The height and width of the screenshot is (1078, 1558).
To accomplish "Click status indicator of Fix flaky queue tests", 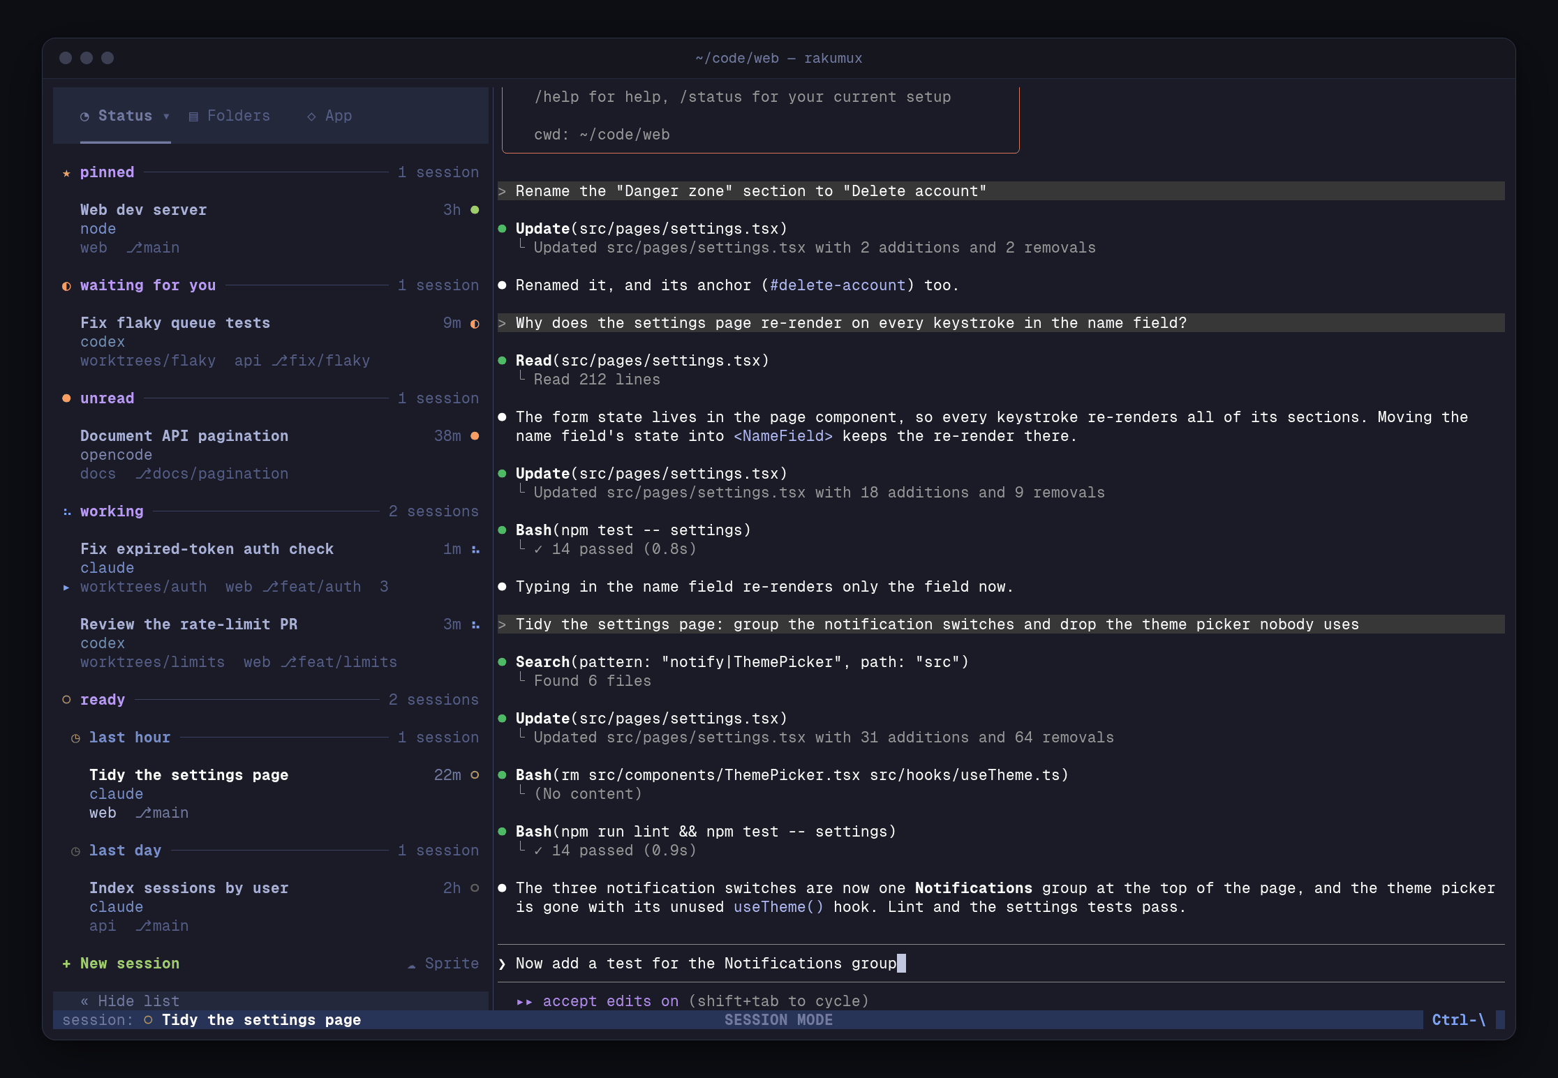I will (x=475, y=324).
